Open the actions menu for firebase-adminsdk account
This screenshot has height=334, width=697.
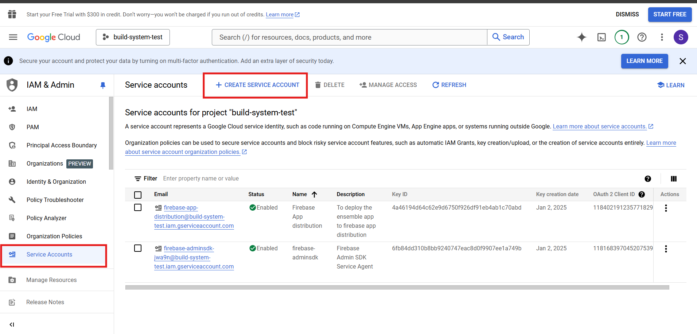(666, 248)
